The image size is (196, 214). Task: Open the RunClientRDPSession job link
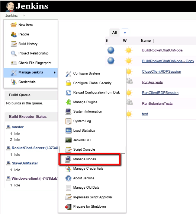point(160,93)
